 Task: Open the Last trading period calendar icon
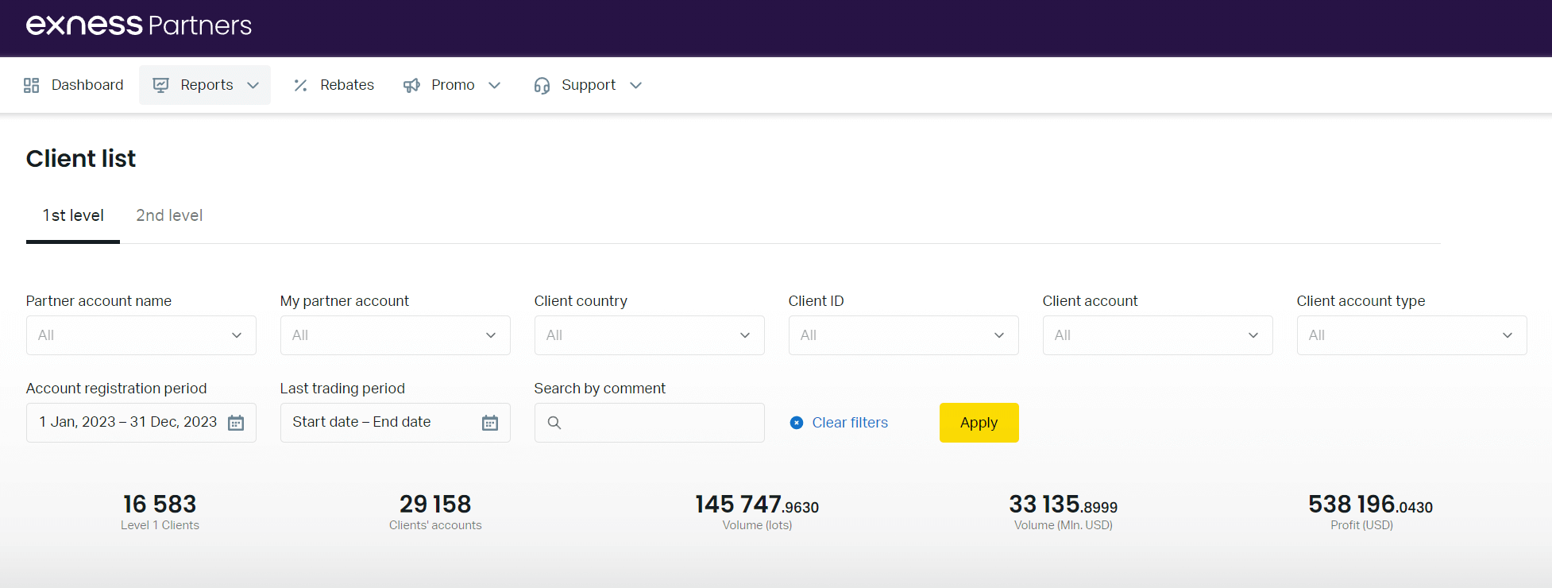tap(490, 423)
